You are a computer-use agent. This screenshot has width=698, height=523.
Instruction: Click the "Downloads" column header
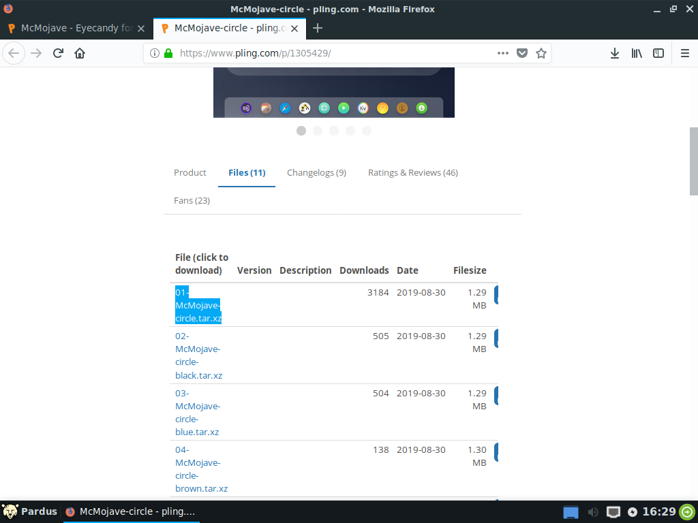(364, 270)
